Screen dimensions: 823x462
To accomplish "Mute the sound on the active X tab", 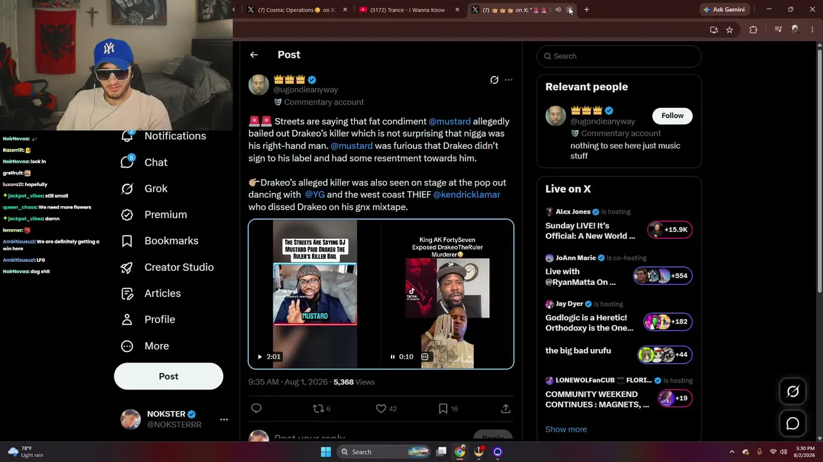I will pyautogui.click(x=558, y=10).
